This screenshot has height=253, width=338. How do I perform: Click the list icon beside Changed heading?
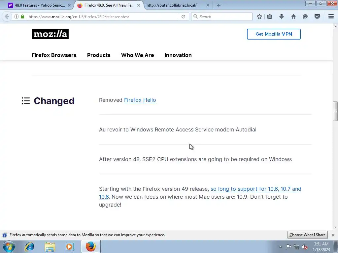click(x=26, y=101)
